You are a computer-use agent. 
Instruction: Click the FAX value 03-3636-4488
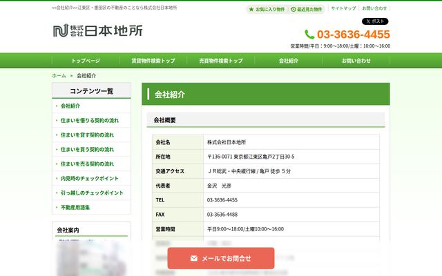click(x=222, y=215)
